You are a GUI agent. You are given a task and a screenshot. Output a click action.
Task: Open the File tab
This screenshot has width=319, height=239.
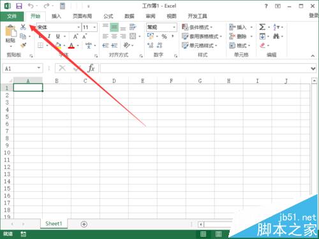click(x=11, y=16)
